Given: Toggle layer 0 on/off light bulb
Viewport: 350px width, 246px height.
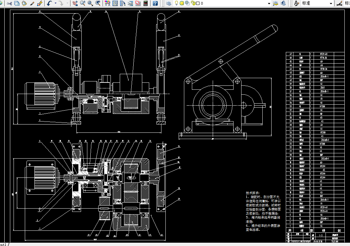Looking at the screenshot, I should (x=176, y=3).
